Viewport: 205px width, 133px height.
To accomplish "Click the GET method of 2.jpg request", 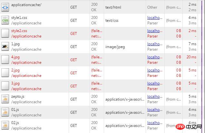I will click(x=73, y=73).
